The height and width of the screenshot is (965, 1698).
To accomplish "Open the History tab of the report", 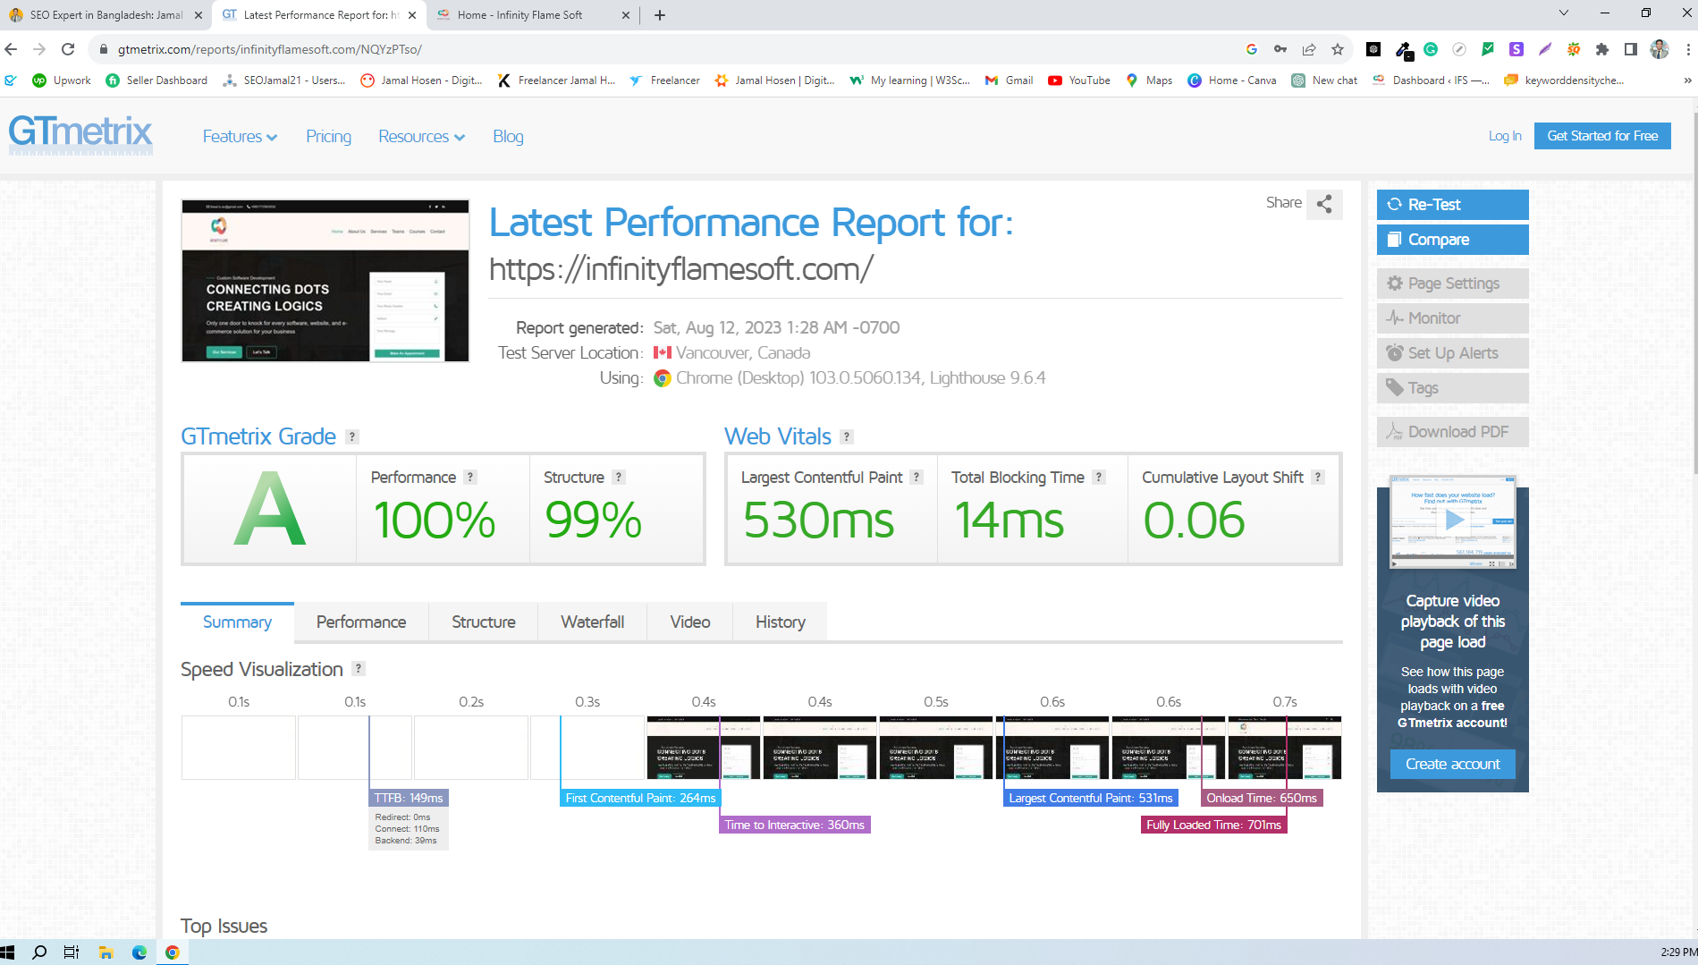I will click(779, 622).
